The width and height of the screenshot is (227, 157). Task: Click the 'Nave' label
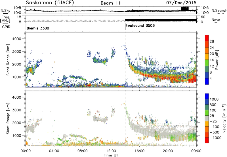click(x=216, y=20)
